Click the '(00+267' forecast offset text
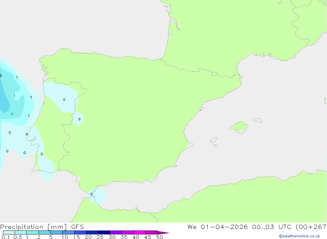 point(311,227)
